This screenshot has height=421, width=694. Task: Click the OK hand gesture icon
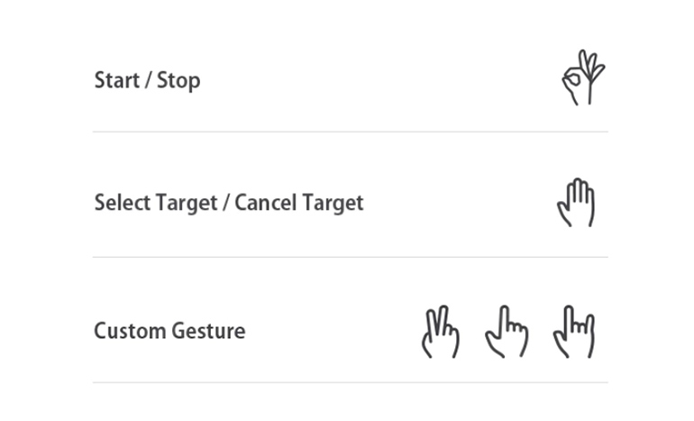point(581,78)
